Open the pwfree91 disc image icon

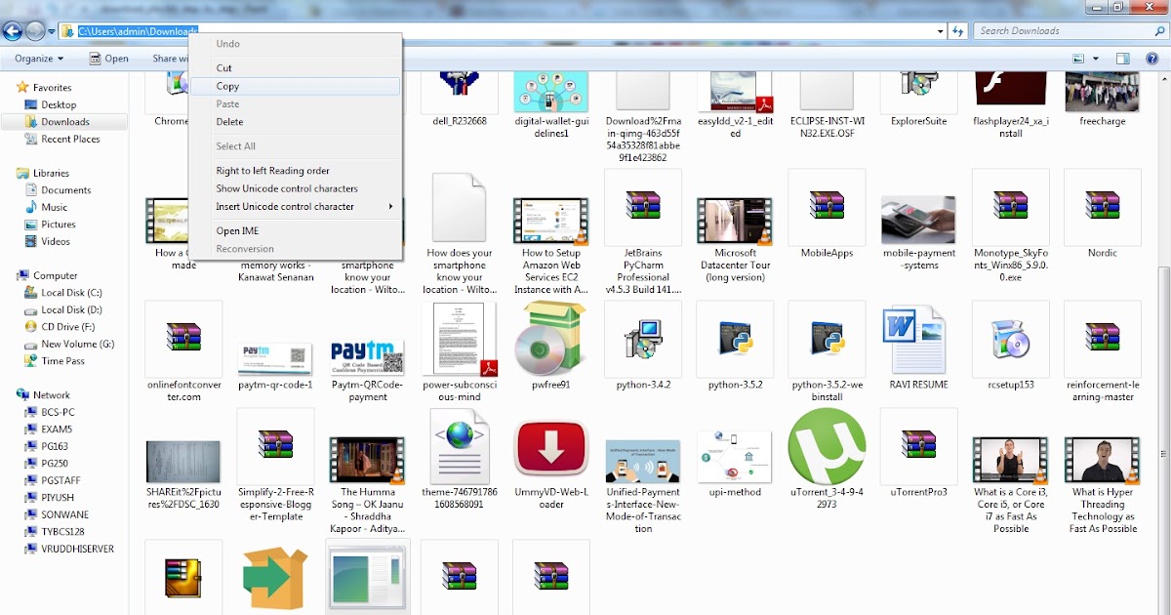[551, 339]
